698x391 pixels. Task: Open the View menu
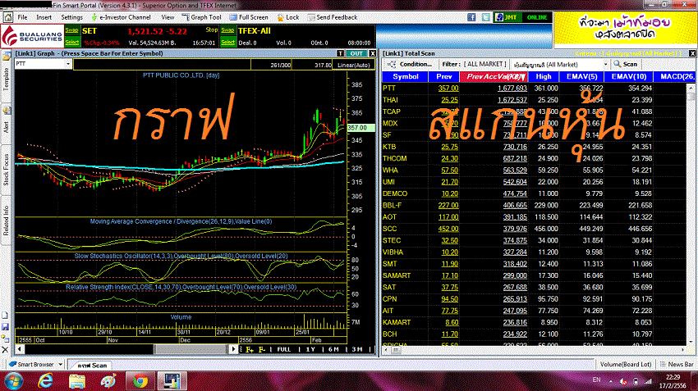tap(168, 17)
